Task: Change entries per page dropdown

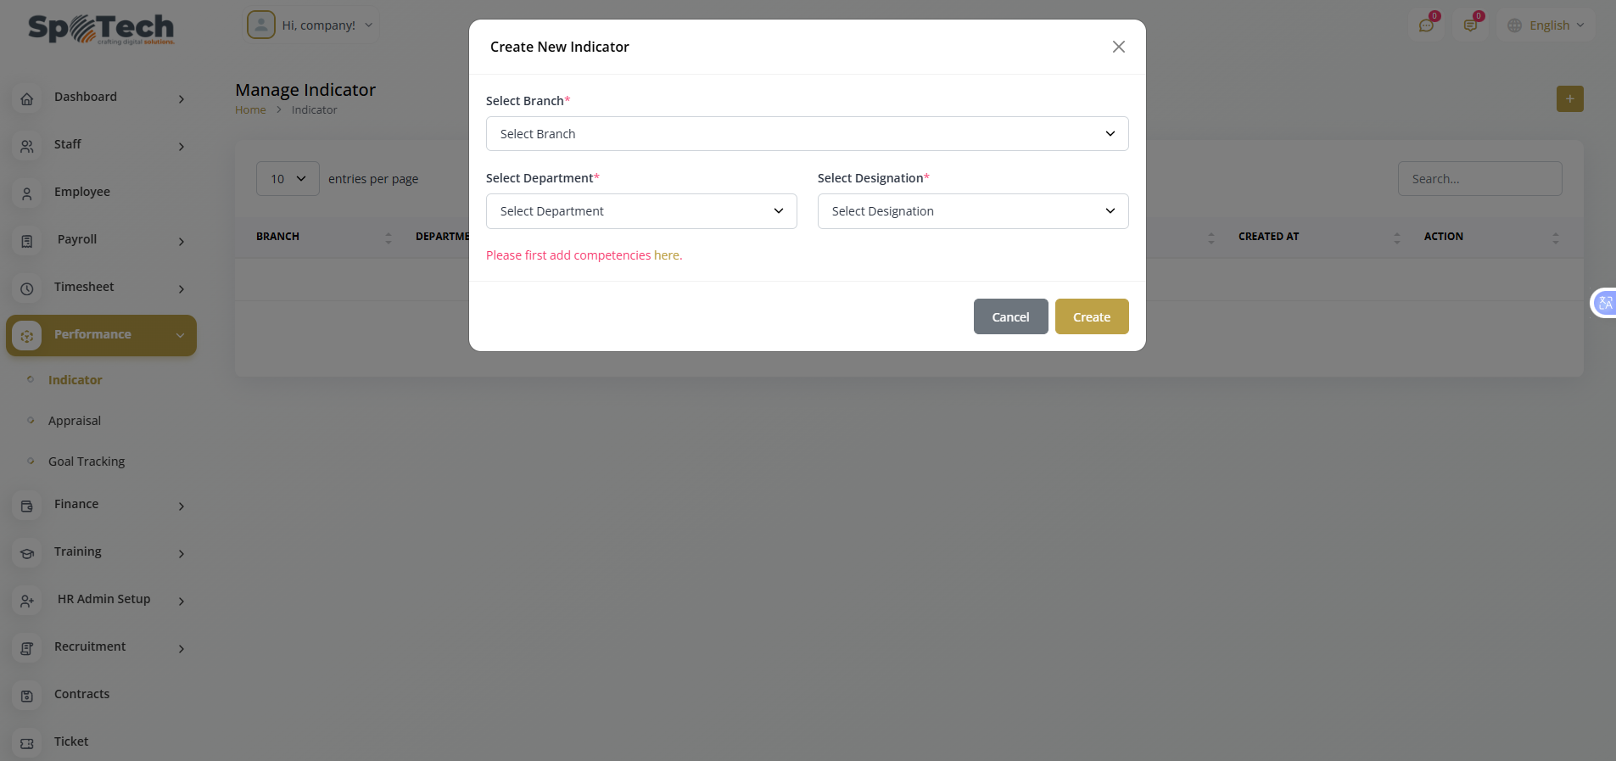Action: pyautogui.click(x=288, y=179)
